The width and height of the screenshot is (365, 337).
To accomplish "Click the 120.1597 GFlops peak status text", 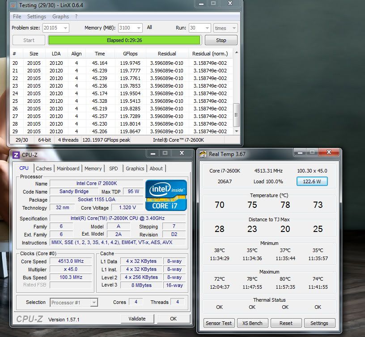I will coord(106,140).
